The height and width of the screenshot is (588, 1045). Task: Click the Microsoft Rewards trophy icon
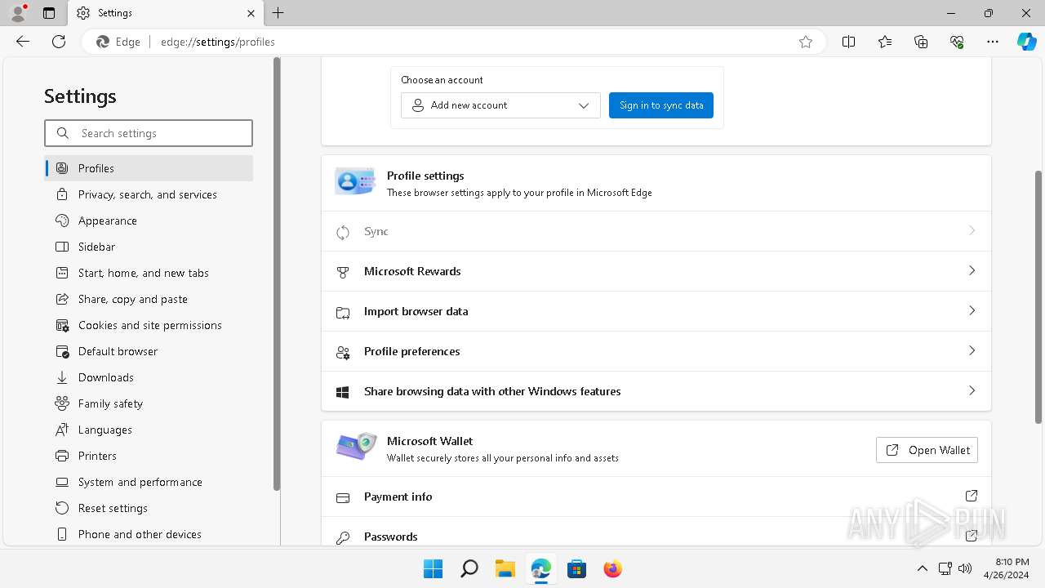coord(343,272)
